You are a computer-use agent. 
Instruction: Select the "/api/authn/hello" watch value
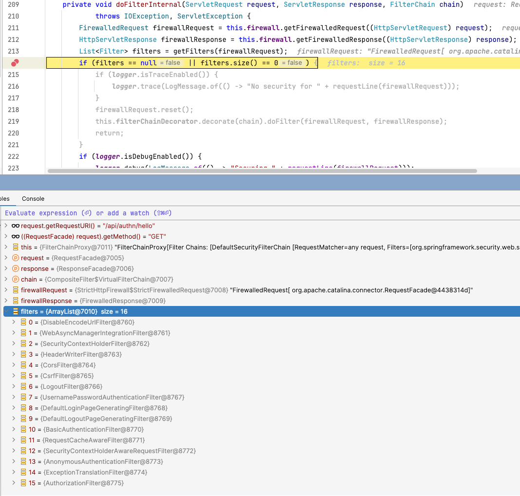129,226
